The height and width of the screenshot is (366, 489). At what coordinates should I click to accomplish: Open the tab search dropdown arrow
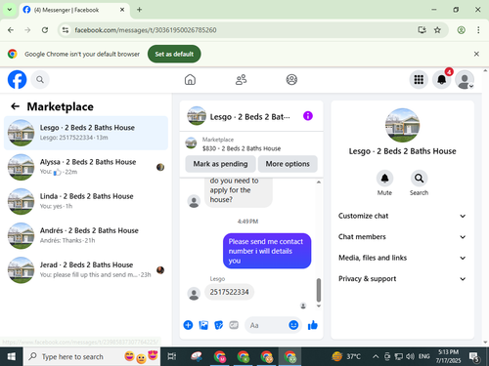[10, 10]
